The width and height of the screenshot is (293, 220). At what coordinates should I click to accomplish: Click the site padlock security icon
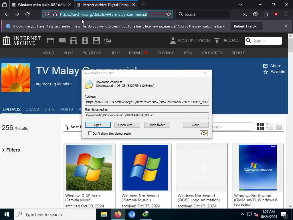click(x=55, y=14)
